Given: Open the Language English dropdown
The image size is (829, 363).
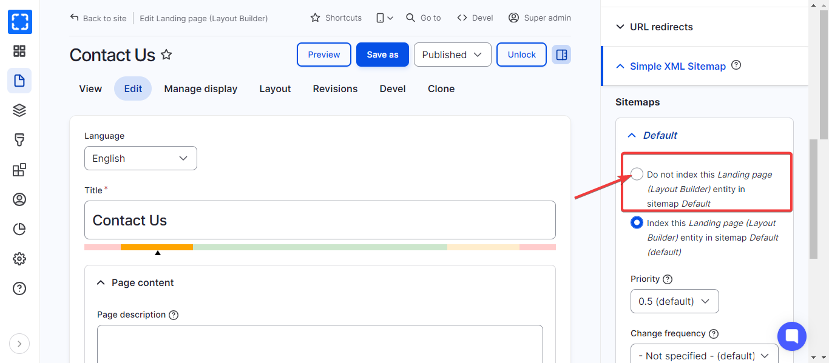Looking at the screenshot, I should pos(141,158).
